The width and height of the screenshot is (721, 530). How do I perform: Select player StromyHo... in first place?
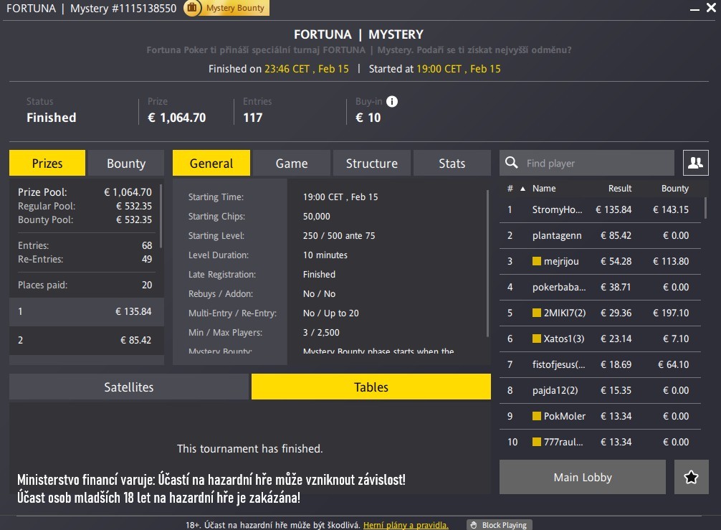pyautogui.click(x=558, y=210)
